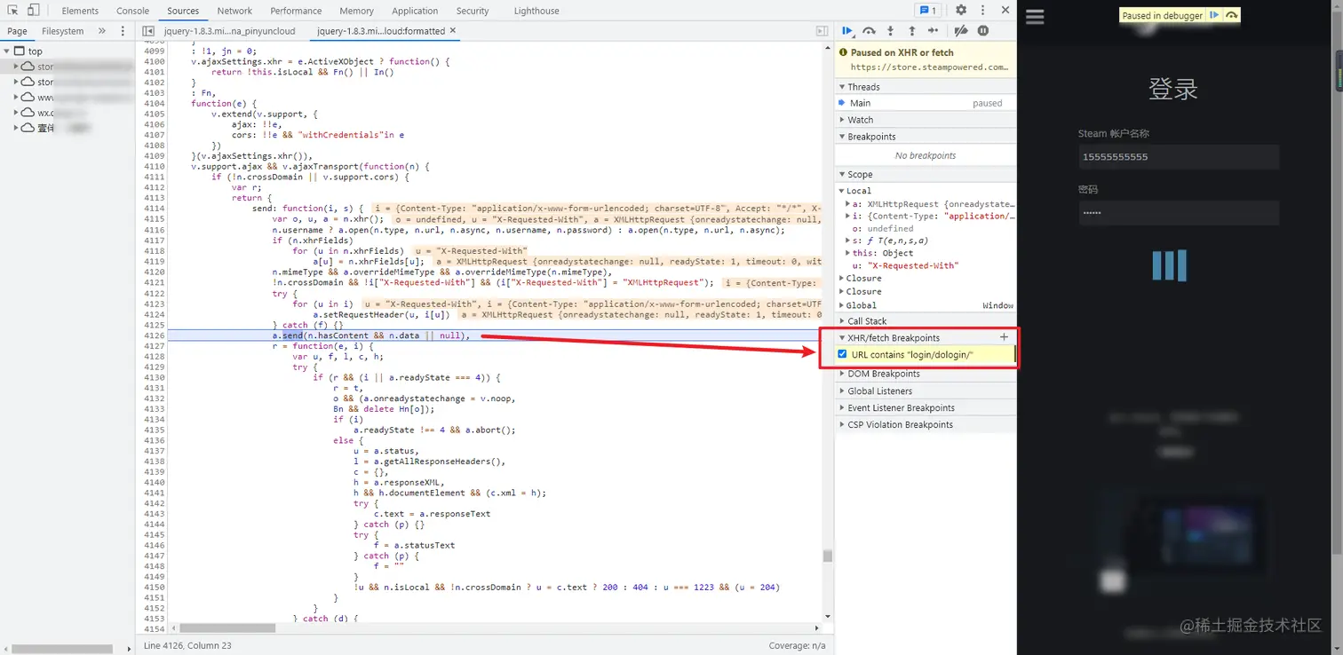Hide the debugger sidebar icon
Viewport: 1343px width, 655px height.
point(822,31)
